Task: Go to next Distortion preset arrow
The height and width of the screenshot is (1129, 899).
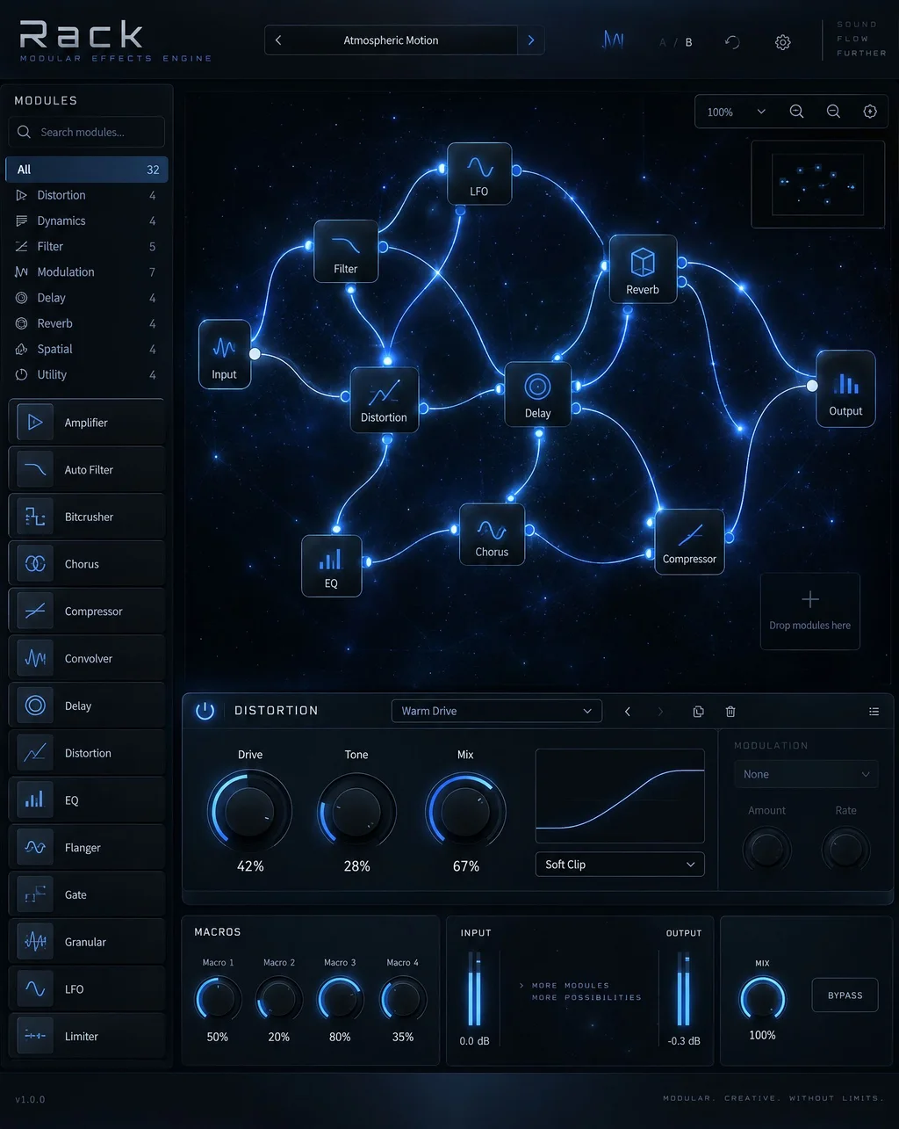Action: pyautogui.click(x=660, y=712)
